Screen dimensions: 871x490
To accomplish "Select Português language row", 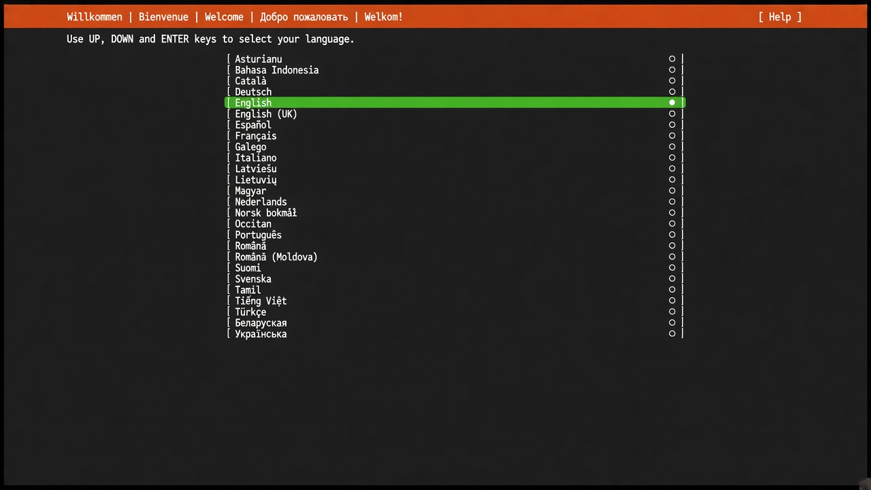I will 455,235.
